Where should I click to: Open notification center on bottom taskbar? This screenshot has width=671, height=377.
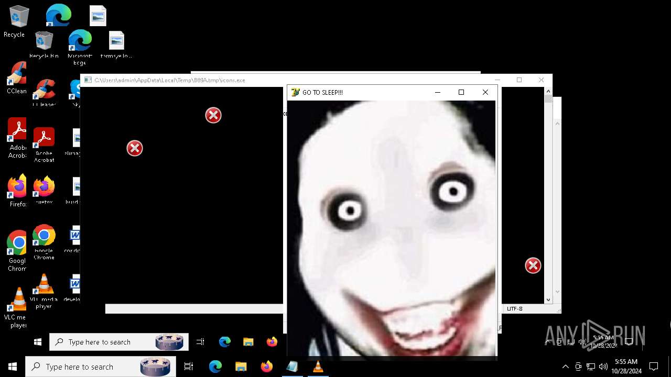(654, 367)
